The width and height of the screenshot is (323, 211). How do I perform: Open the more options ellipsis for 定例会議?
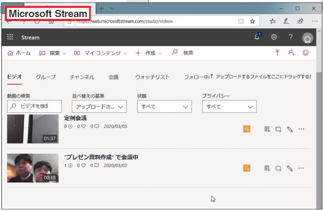[301, 129]
